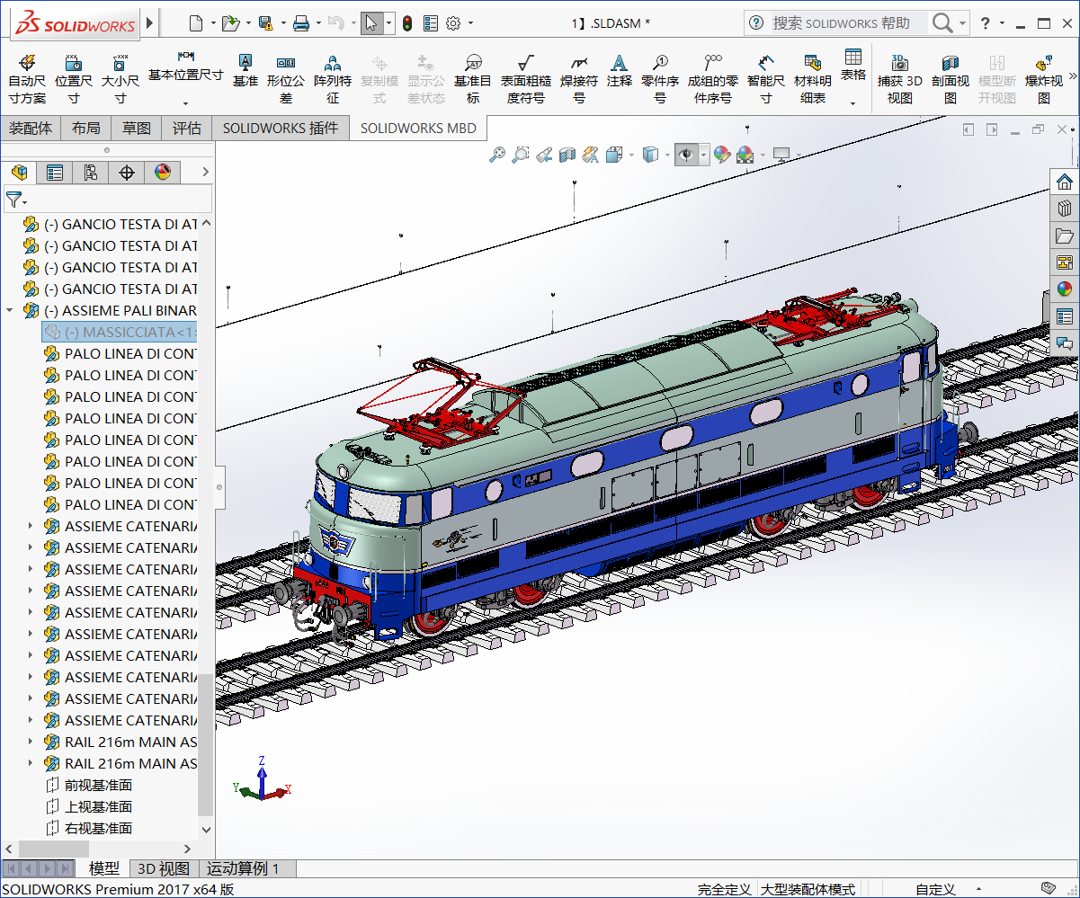The image size is (1080, 898).
Task: Click the Section View (剖面视图) tool
Action: tap(951, 78)
